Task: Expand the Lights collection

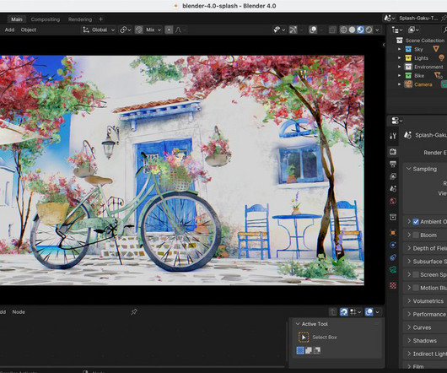Action: [400, 58]
